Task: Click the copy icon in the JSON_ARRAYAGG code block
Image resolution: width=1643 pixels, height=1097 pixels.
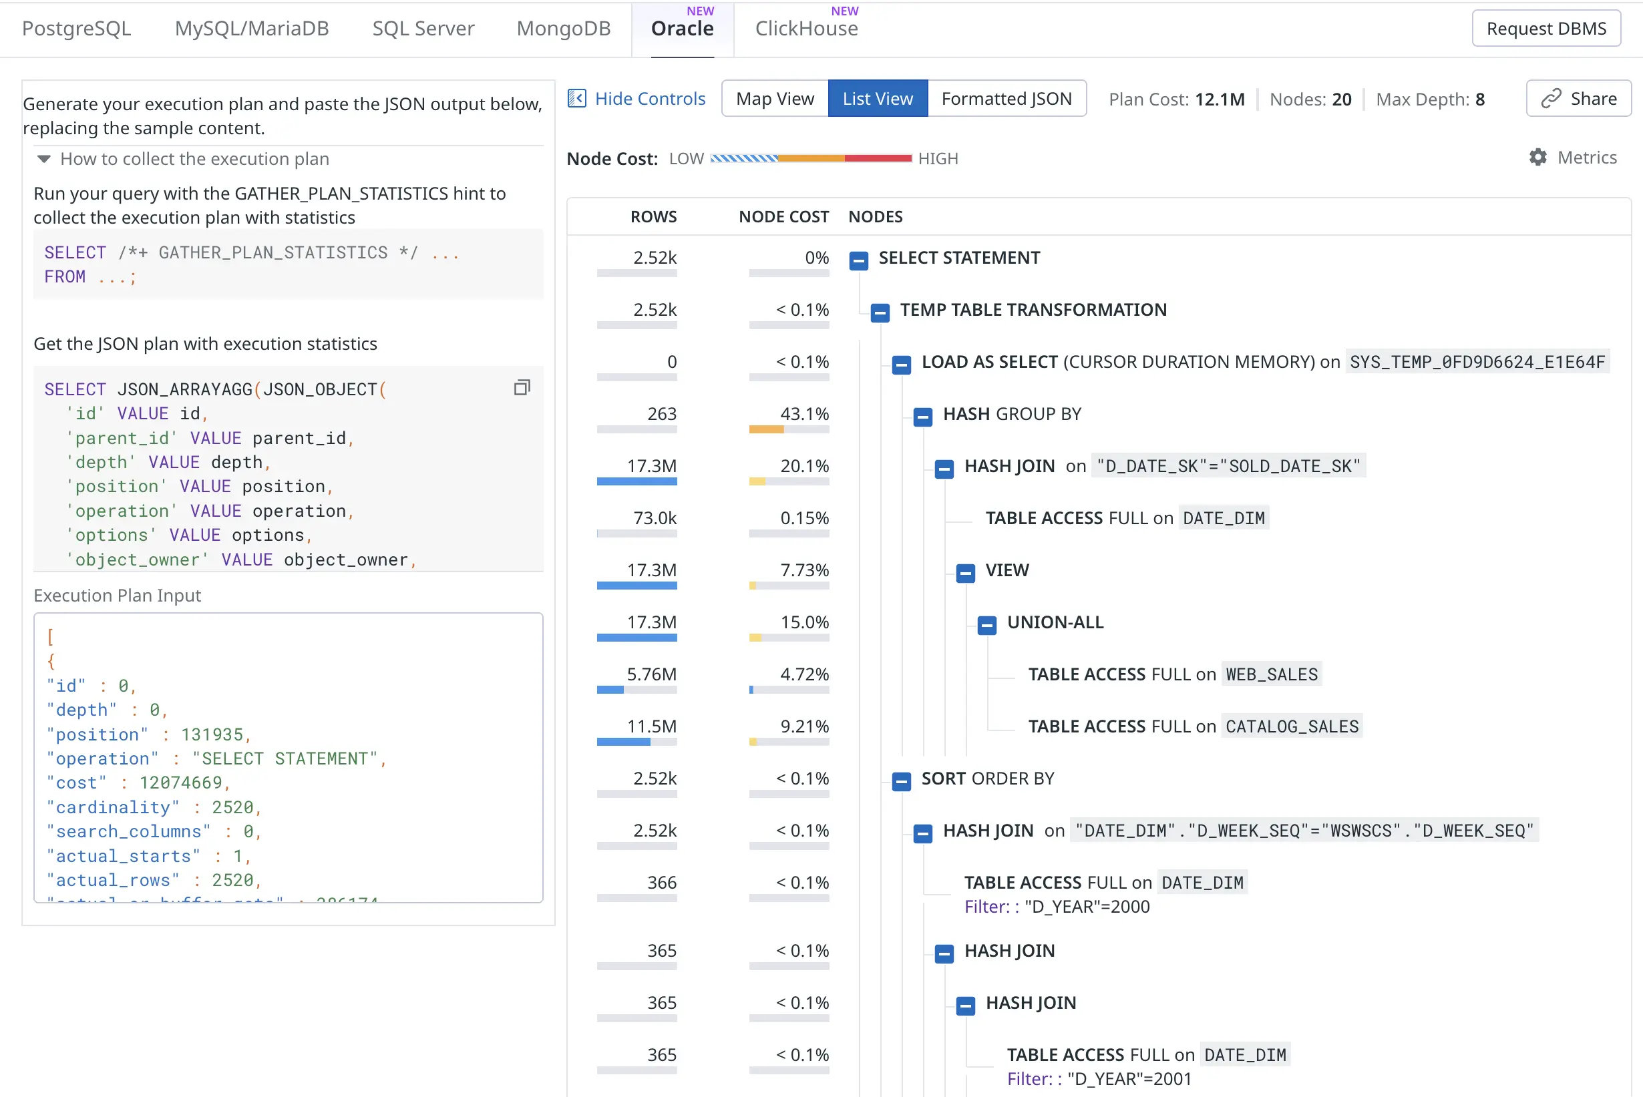Action: tap(522, 387)
